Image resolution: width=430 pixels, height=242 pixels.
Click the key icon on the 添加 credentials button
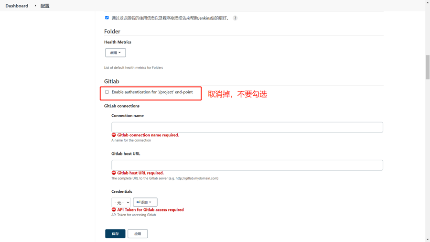point(139,202)
